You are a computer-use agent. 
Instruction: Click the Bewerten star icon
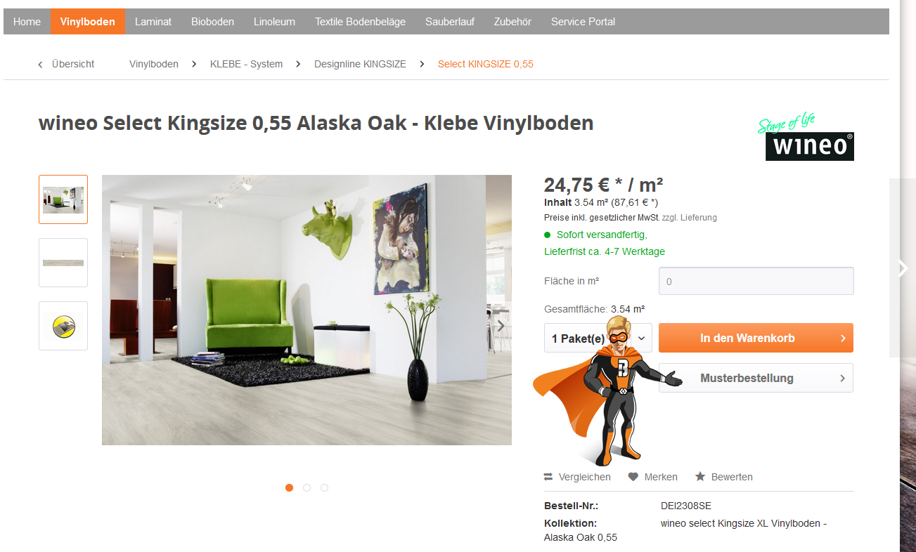point(700,476)
